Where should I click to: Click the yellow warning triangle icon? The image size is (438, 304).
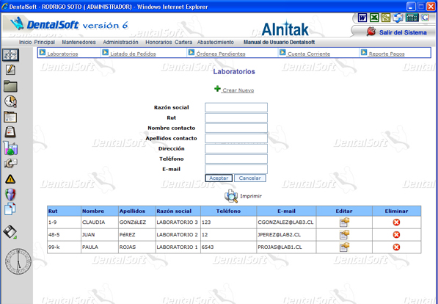pyautogui.click(x=10, y=179)
